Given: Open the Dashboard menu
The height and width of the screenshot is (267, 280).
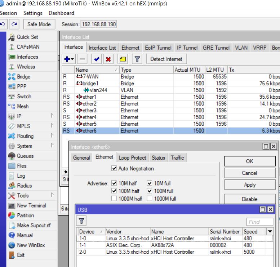Looking at the screenshot, I should (61, 13).
